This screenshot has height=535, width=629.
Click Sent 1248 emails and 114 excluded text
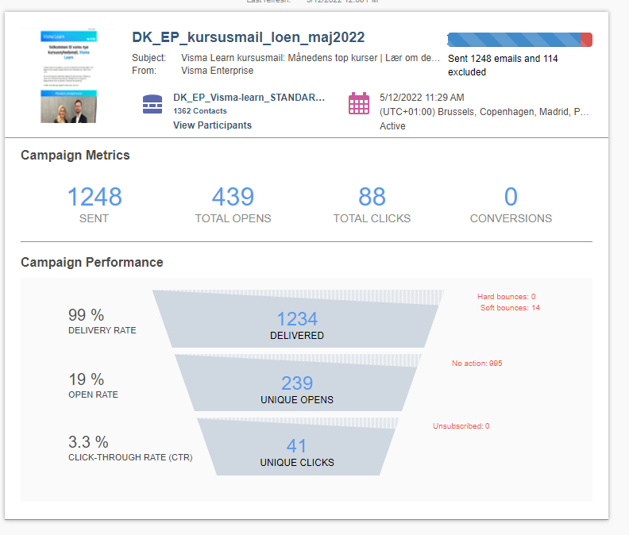pyautogui.click(x=503, y=65)
